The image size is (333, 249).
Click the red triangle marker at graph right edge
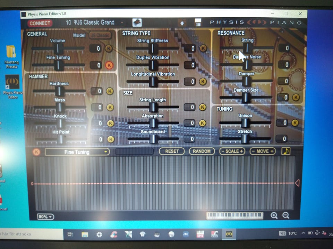tap(297, 183)
